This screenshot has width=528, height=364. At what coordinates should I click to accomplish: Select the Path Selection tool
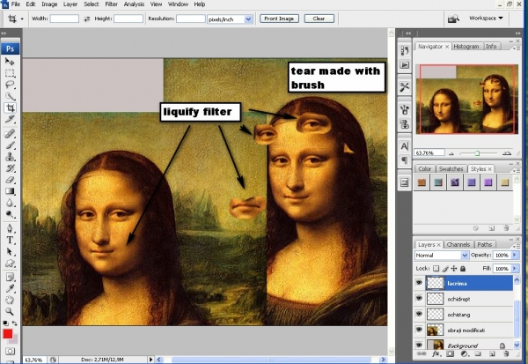pyautogui.click(x=10, y=252)
